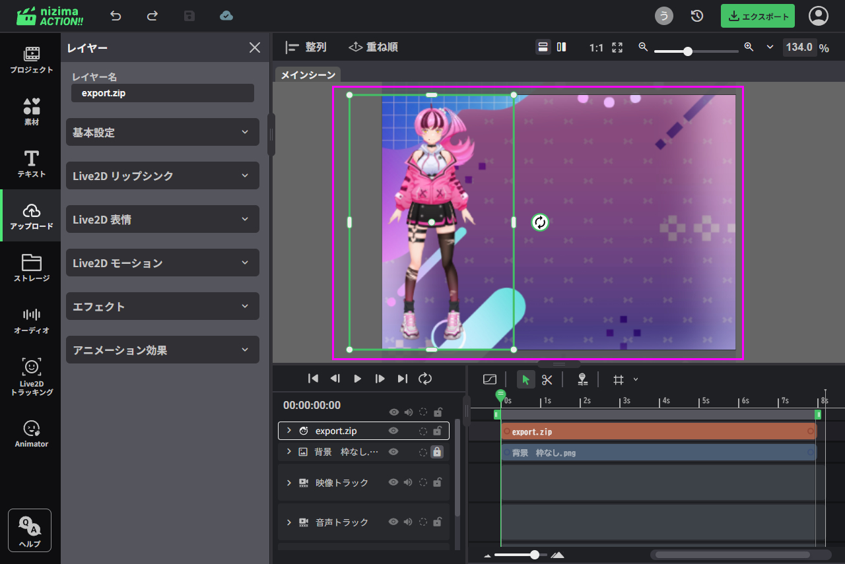Viewport: 845px width, 564px height.
Task: Open the 整列 alignment menu
Action: point(306,47)
